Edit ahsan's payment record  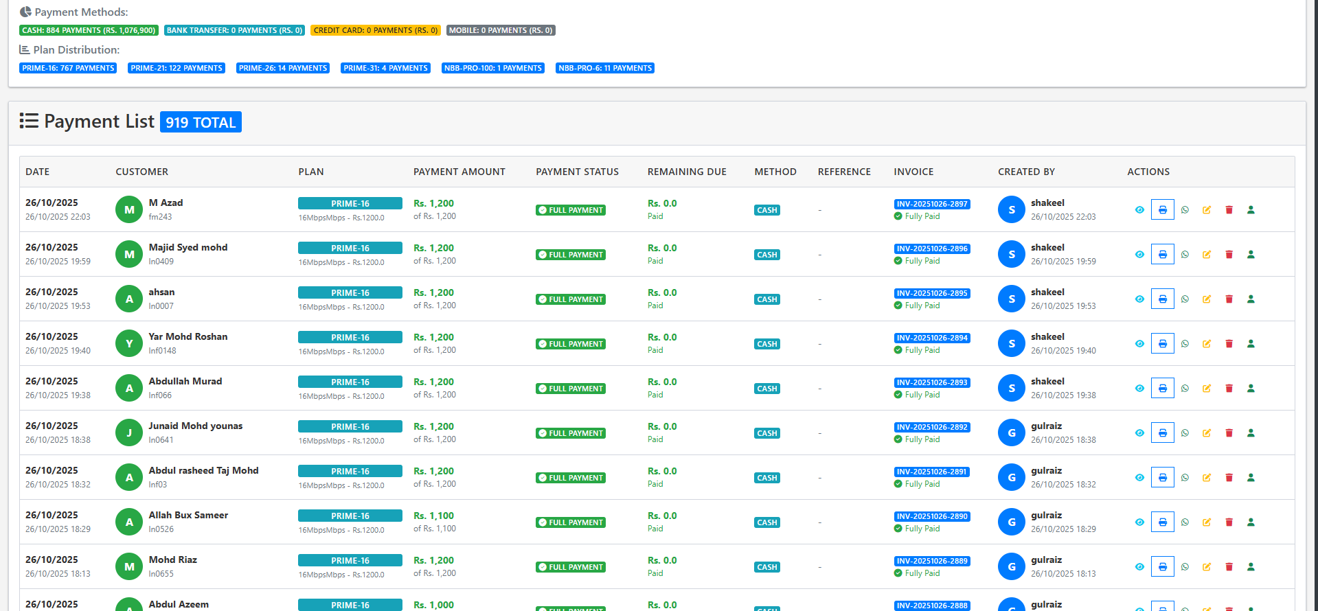(1207, 299)
